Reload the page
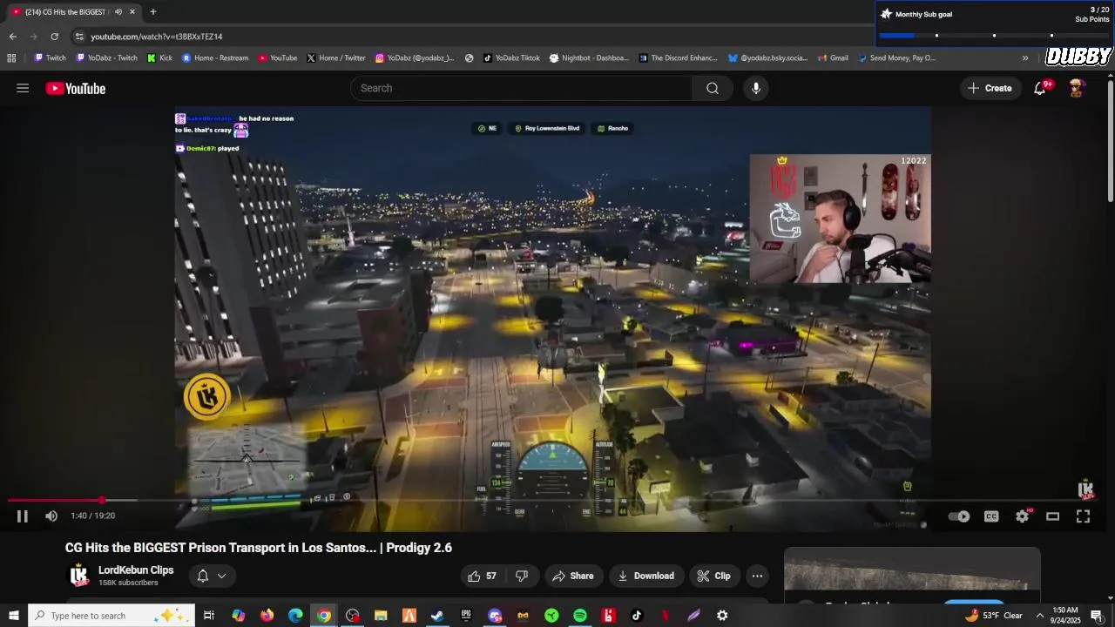The width and height of the screenshot is (1115, 627). [54, 37]
